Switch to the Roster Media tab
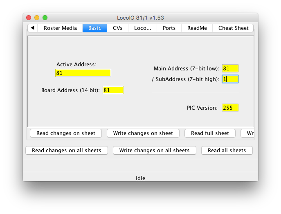The height and width of the screenshot is (214, 281). tap(60, 28)
